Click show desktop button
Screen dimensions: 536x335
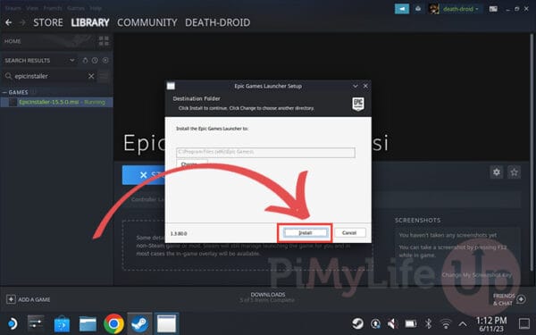pos(524,323)
